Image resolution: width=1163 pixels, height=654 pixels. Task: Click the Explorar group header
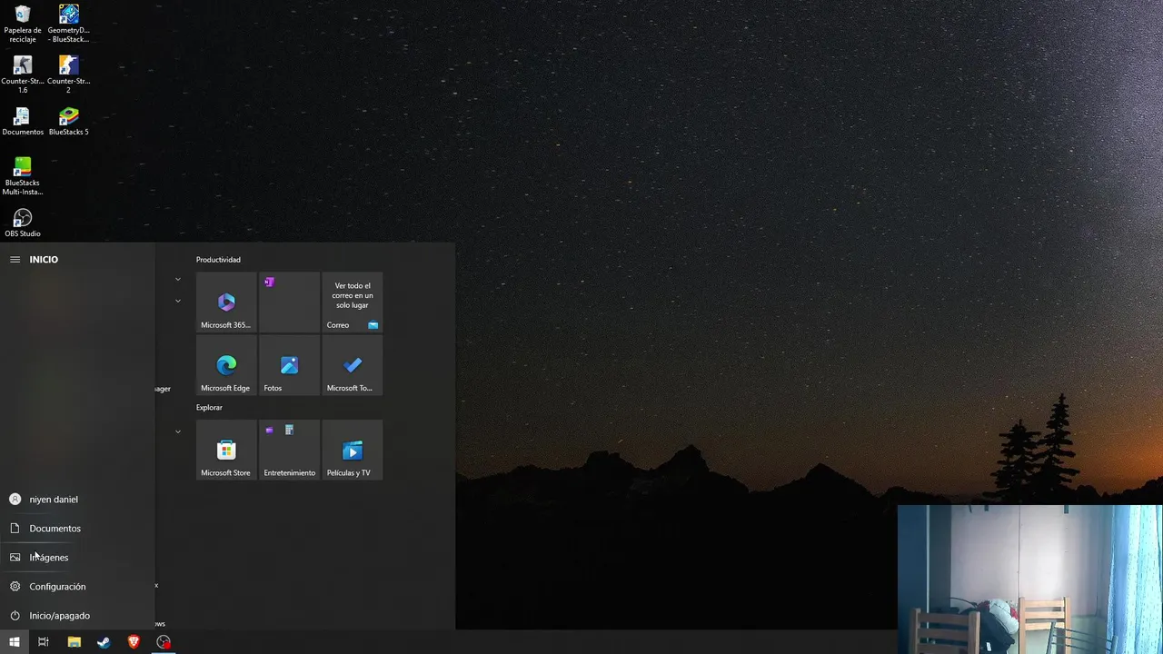tap(209, 408)
